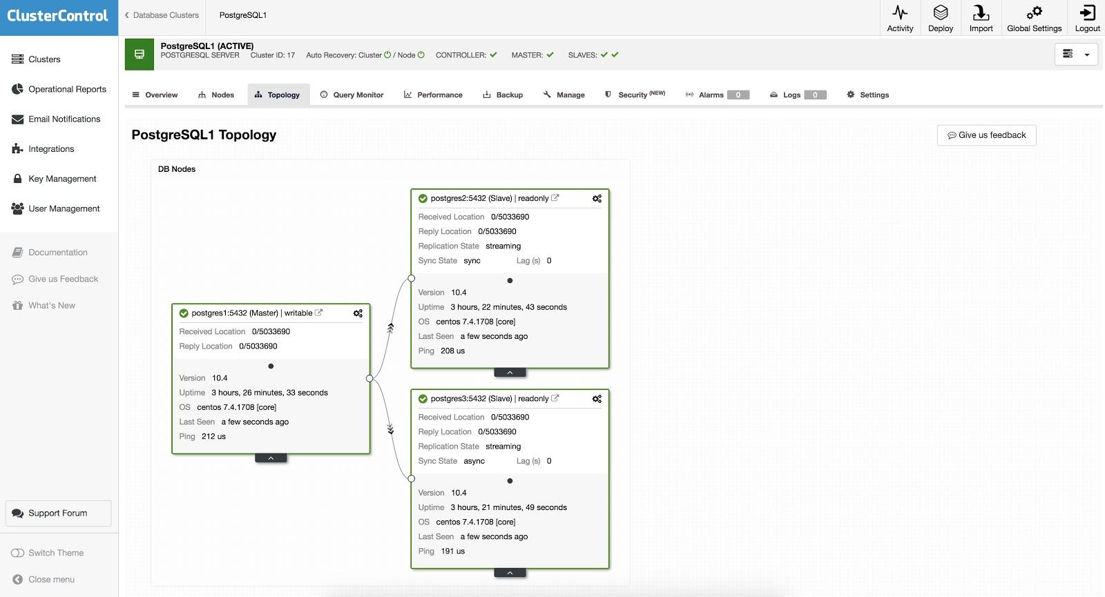Open the Backup tab
Screen dimensions: 1105x597
(x=503, y=95)
